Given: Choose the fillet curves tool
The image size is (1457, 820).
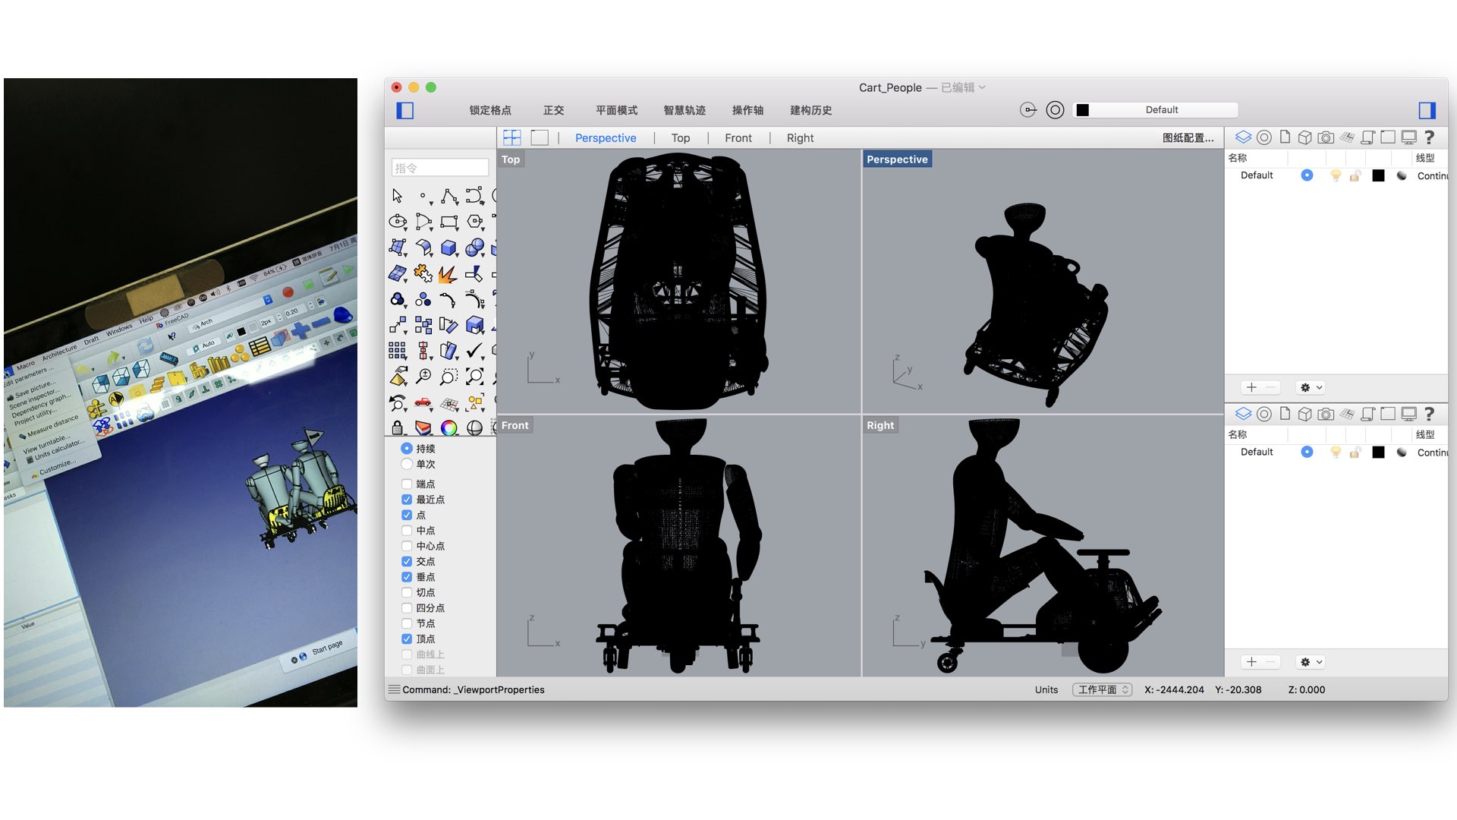Looking at the screenshot, I should pos(448,299).
